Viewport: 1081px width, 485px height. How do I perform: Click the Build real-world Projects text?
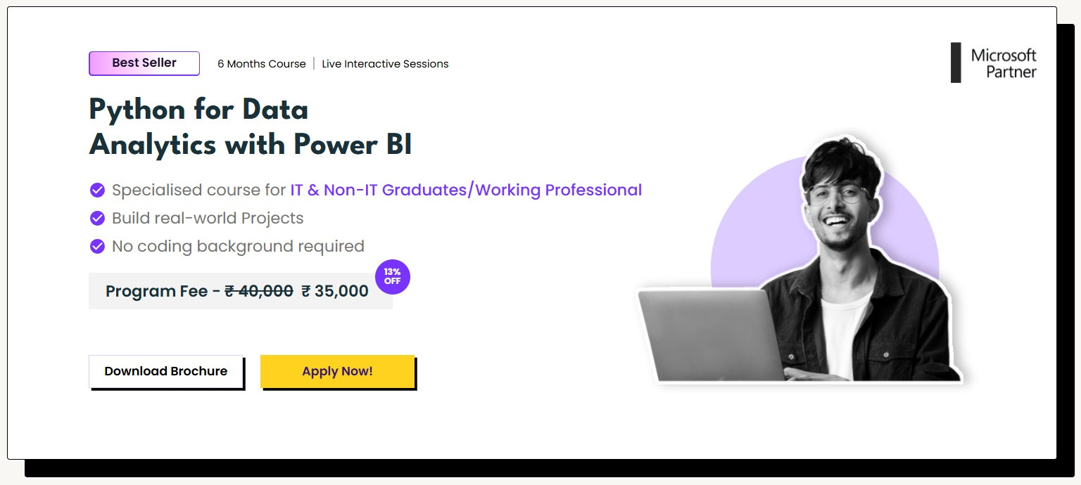click(208, 218)
